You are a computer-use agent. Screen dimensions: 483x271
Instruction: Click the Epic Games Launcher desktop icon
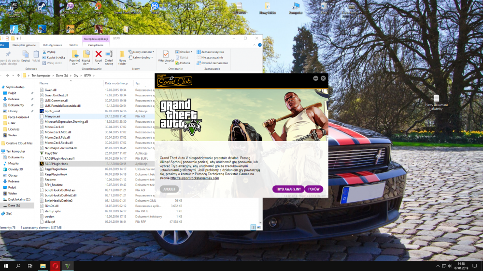14,10
